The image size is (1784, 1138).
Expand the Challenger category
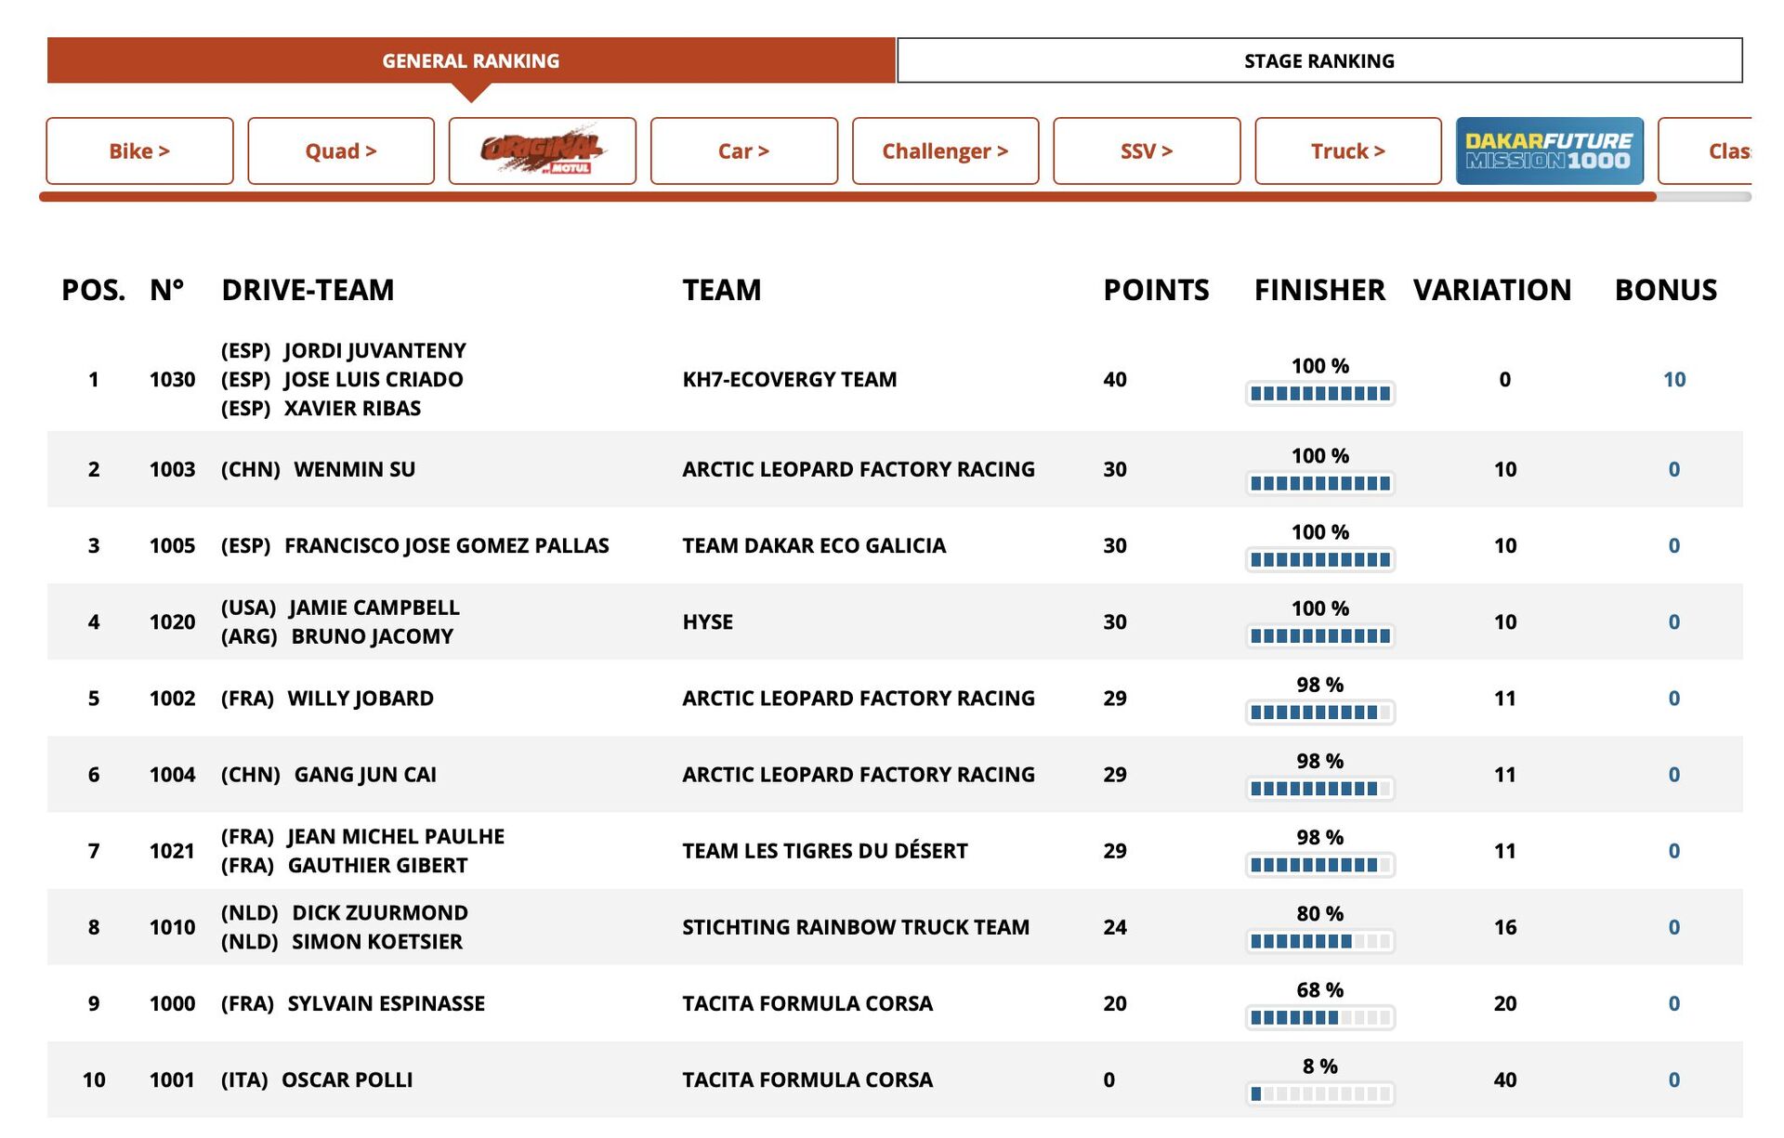pyautogui.click(x=945, y=150)
